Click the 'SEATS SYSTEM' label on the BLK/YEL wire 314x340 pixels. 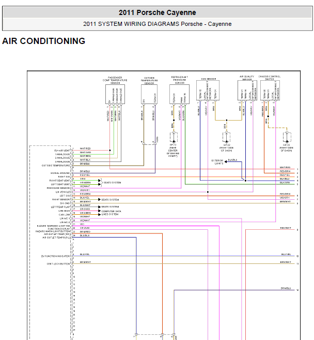tap(110, 200)
